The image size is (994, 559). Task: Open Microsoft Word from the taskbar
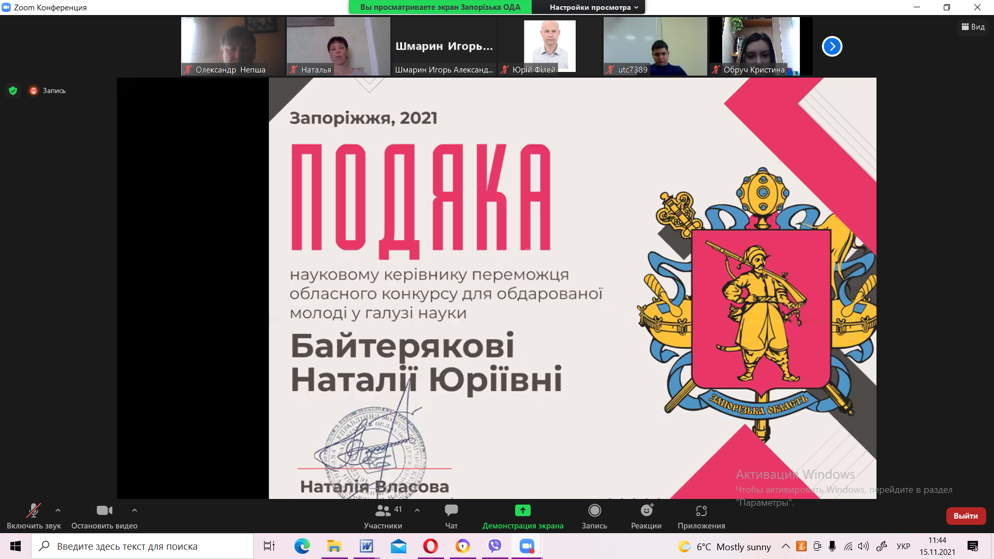(367, 546)
